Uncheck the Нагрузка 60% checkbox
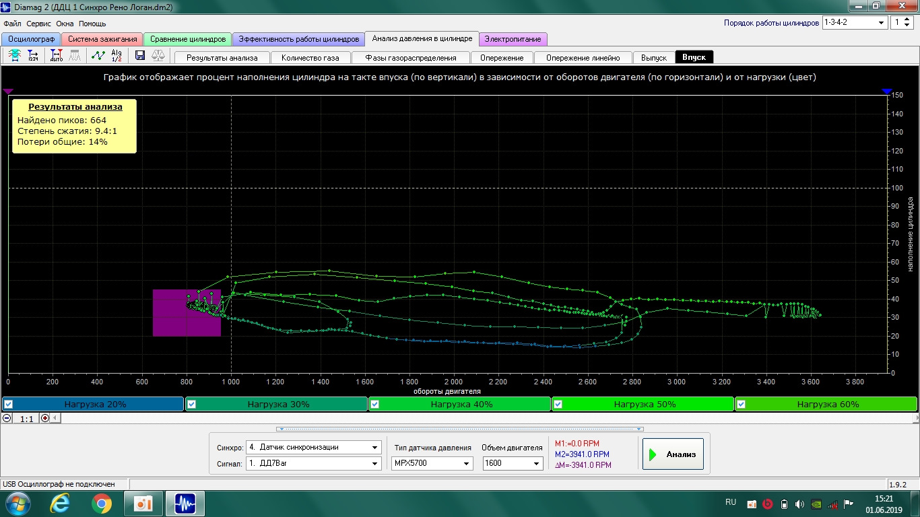The height and width of the screenshot is (517, 920). [741, 405]
